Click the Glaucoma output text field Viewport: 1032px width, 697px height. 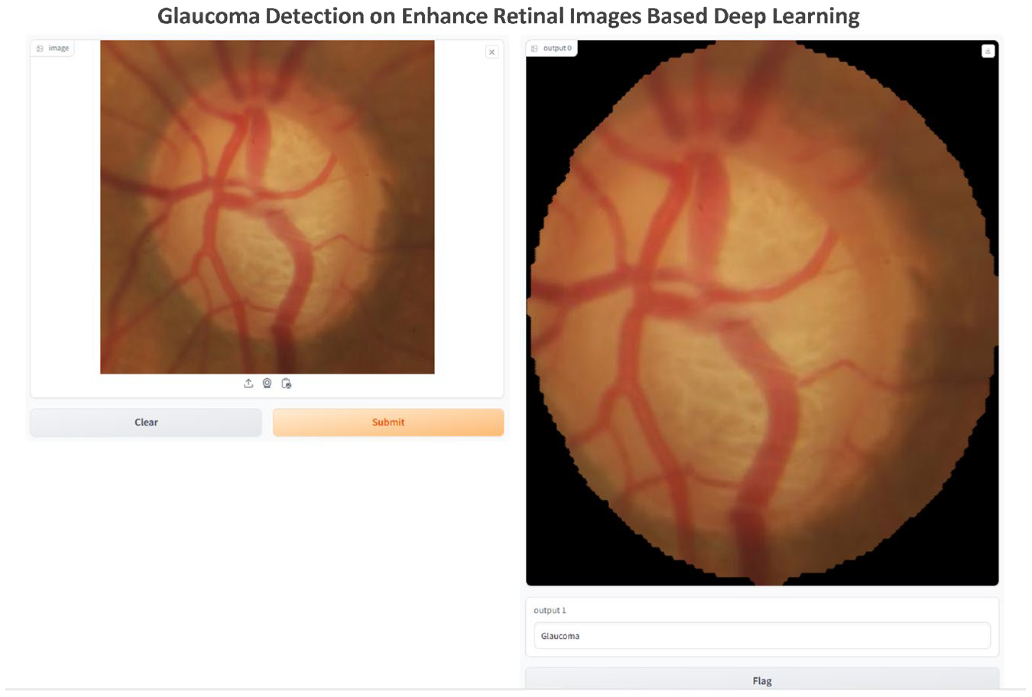[762, 636]
